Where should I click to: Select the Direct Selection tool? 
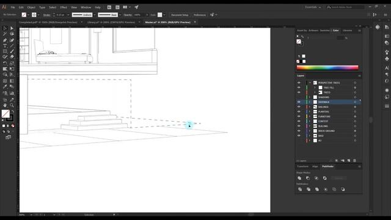point(12,28)
